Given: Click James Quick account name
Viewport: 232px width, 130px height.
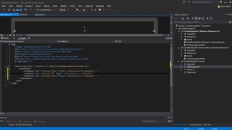Looking at the screenshot, I should (225, 6).
